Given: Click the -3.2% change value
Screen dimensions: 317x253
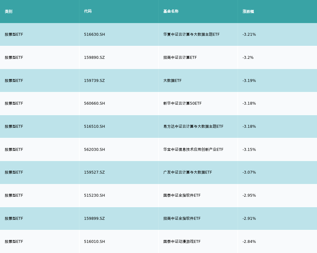Looking at the screenshot, I should tap(248, 58).
